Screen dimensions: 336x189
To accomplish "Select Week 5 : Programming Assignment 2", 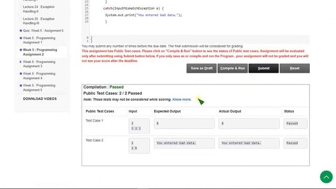I will (x=40, y=52).
